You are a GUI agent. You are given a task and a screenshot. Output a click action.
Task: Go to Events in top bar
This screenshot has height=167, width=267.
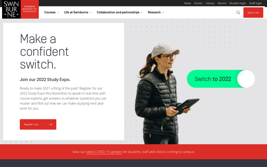198,3
